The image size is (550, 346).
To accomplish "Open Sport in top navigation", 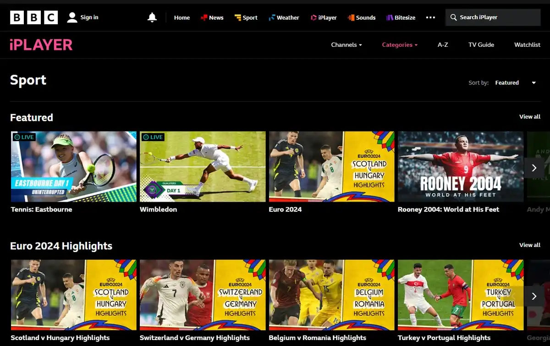I will pos(250,17).
